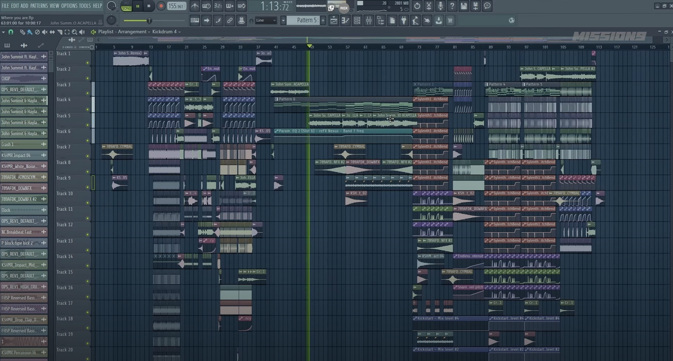Select the Paint tool in the playlist toolbar
673x361 pixels.
(x=29, y=32)
